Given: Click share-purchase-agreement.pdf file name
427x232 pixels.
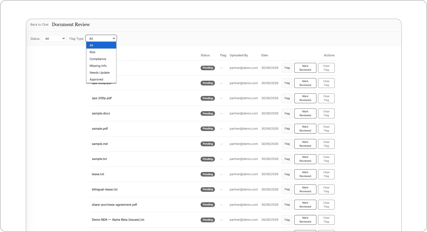Looking at the screenshot, I should 114,204.
